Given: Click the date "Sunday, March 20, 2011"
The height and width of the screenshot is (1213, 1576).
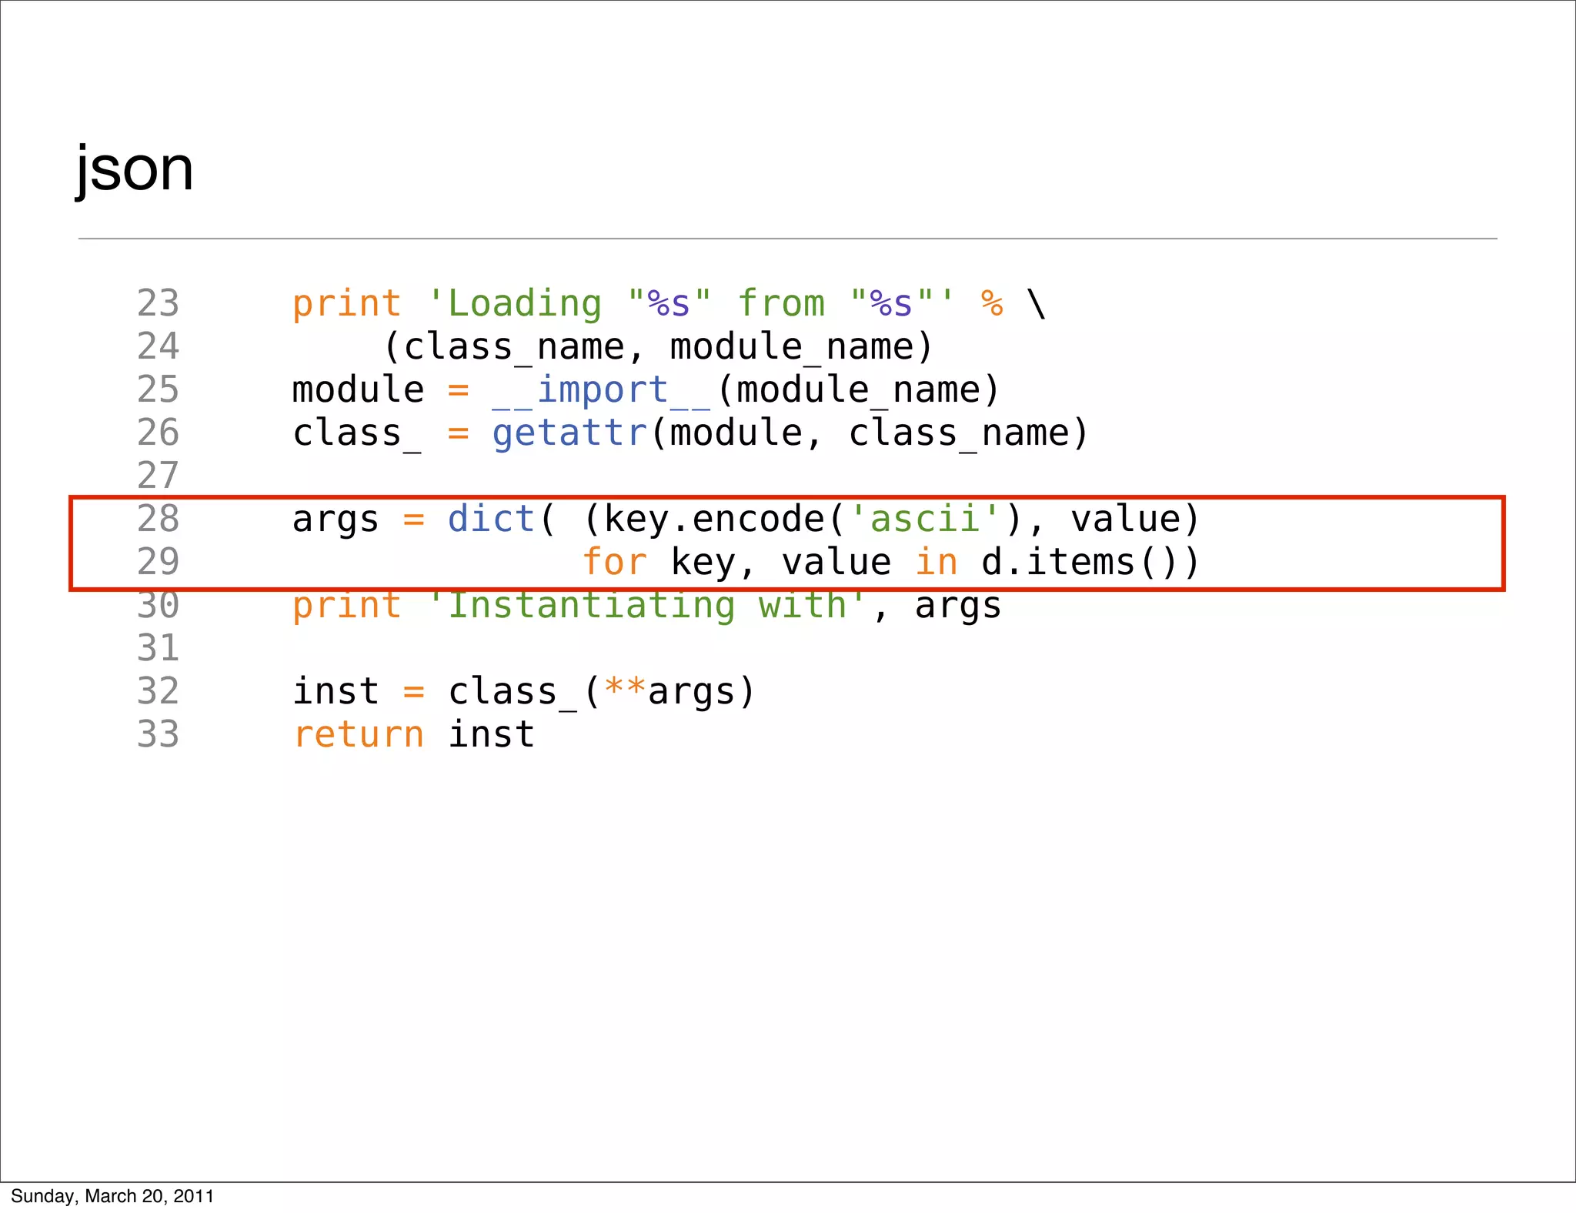Looking at the screenshot, I should pyautogui.click(x=112, y=1196).
